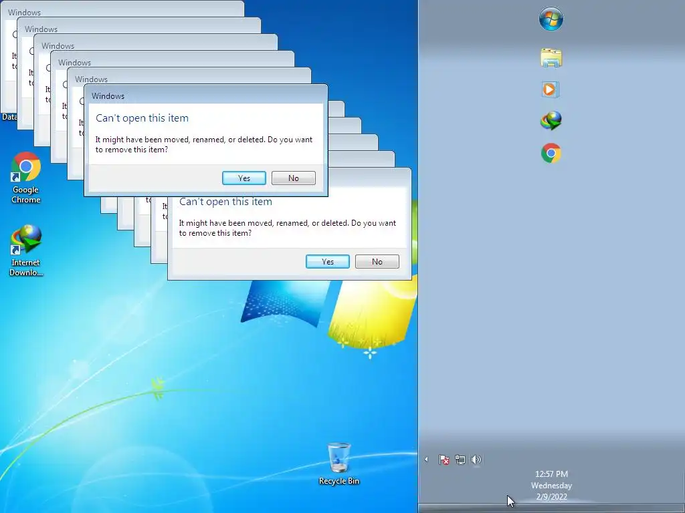Launch Windows Media Player from the taskbar
This screenshot has height=513, width=685.
pos(550,90)
